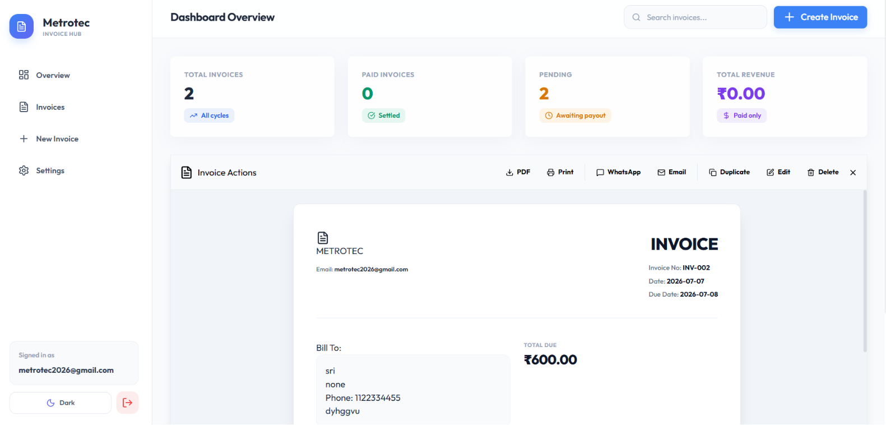Click the Create Invoice button
Image resolution: width=886 pixels, height=425 pixels.
(820, 17)
